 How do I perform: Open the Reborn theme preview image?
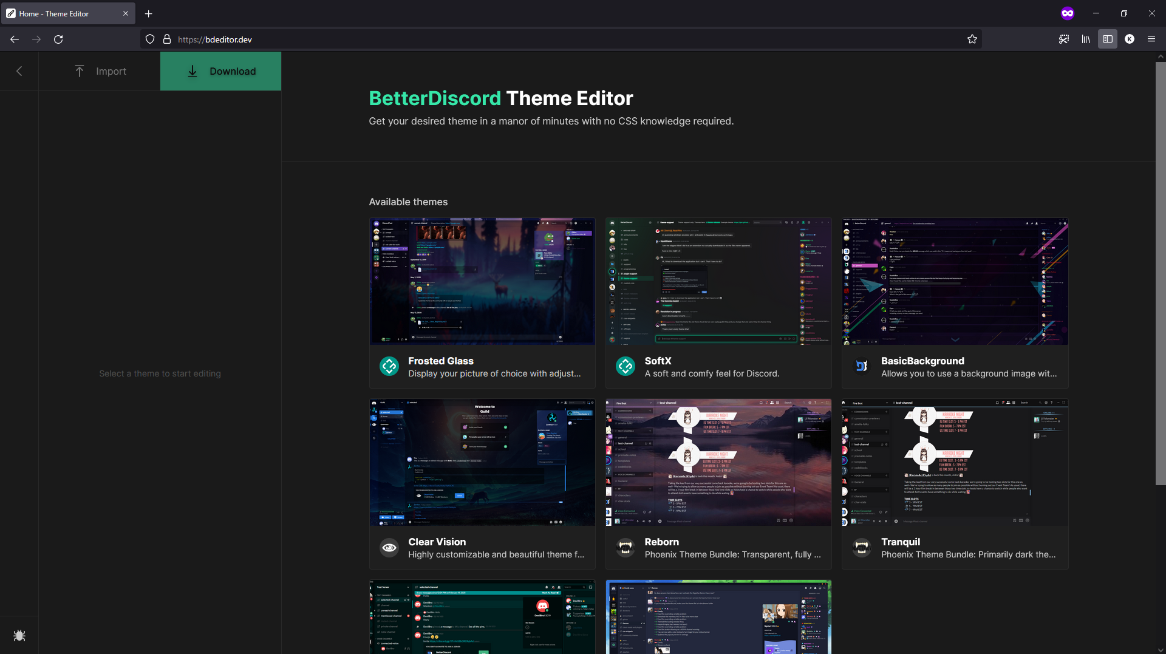(x=718, y=462)
